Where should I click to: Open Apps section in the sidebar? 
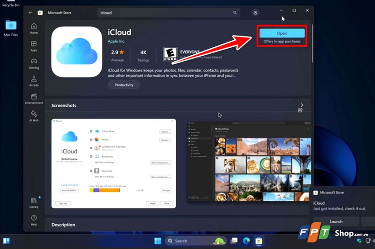pos(34,46)
